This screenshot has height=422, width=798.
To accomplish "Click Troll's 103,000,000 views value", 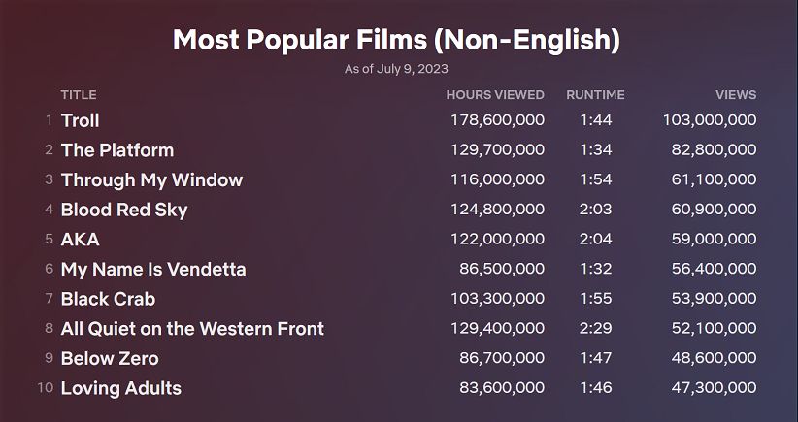I will (x=710, y=120).
